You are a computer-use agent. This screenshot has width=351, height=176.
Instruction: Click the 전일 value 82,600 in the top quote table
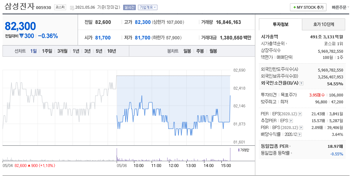[x=103, y=22]
